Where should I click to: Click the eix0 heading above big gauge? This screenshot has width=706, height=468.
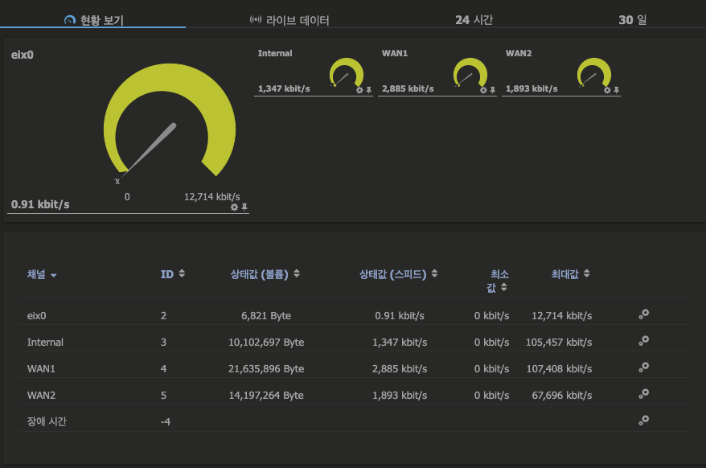pyautogui.click(x=22, y=55)
